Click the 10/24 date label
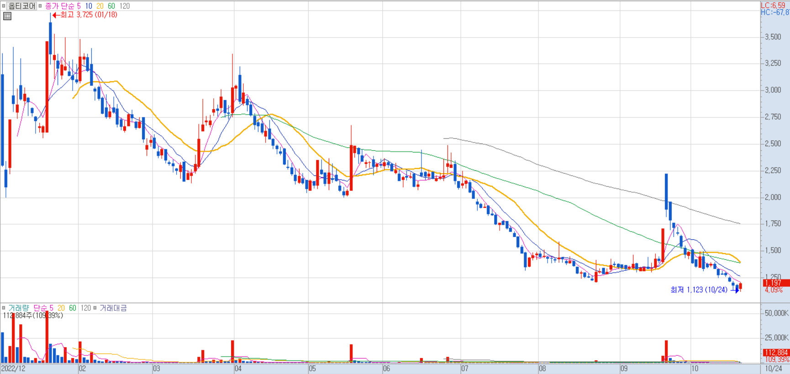The image size is (790, 374). tap(774, 369)
